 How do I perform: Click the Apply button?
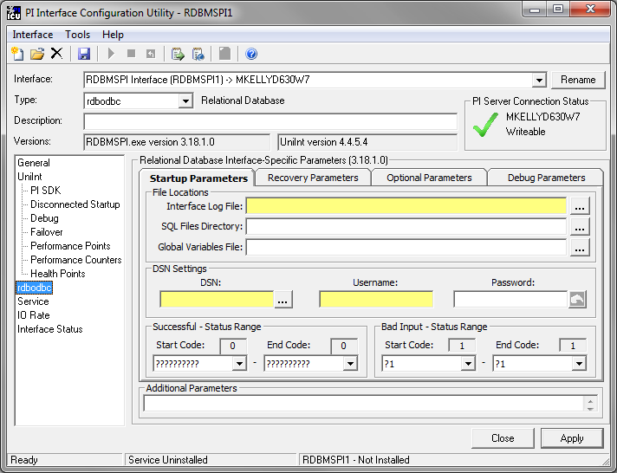pos(572,438)
